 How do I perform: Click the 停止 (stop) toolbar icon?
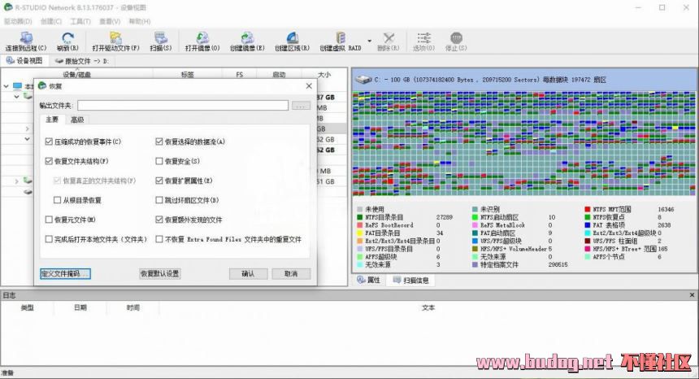click(456, 38)
